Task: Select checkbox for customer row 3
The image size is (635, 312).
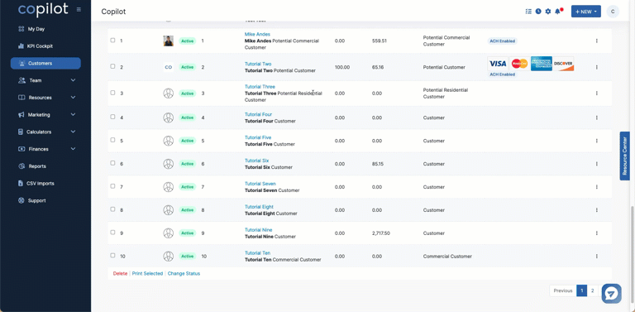Action: pyautogui.click(x=112, y=93)
